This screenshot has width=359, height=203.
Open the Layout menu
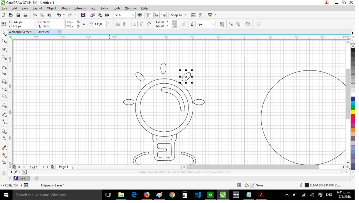coord(37,8)
